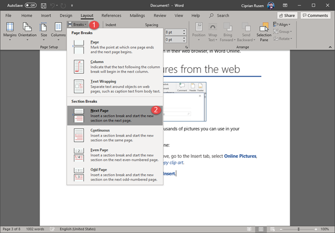Open Customize Quick Access Toolbar dropdown
335x233 pixels.
tap(72, 6)
